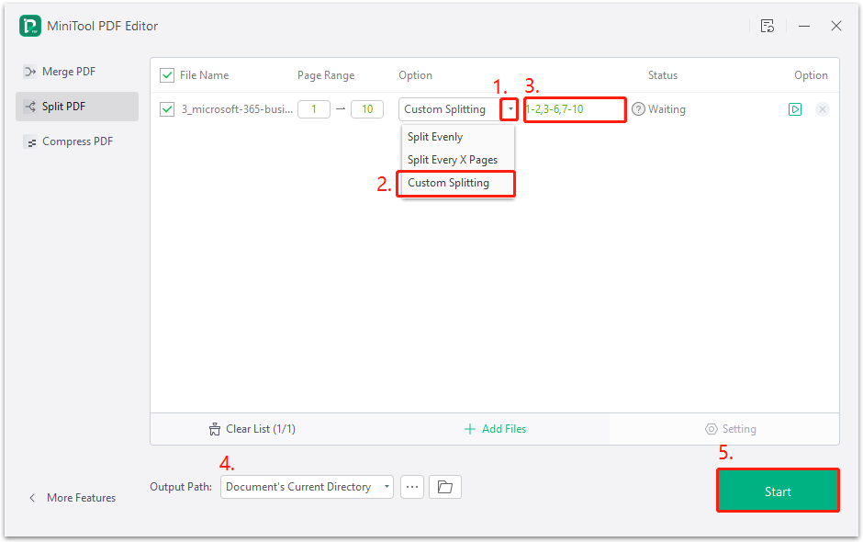Click the back chevron beside More Features
The height and width of the screenshot is (542, 863).
pyautogui.click(x=32, y=498)
